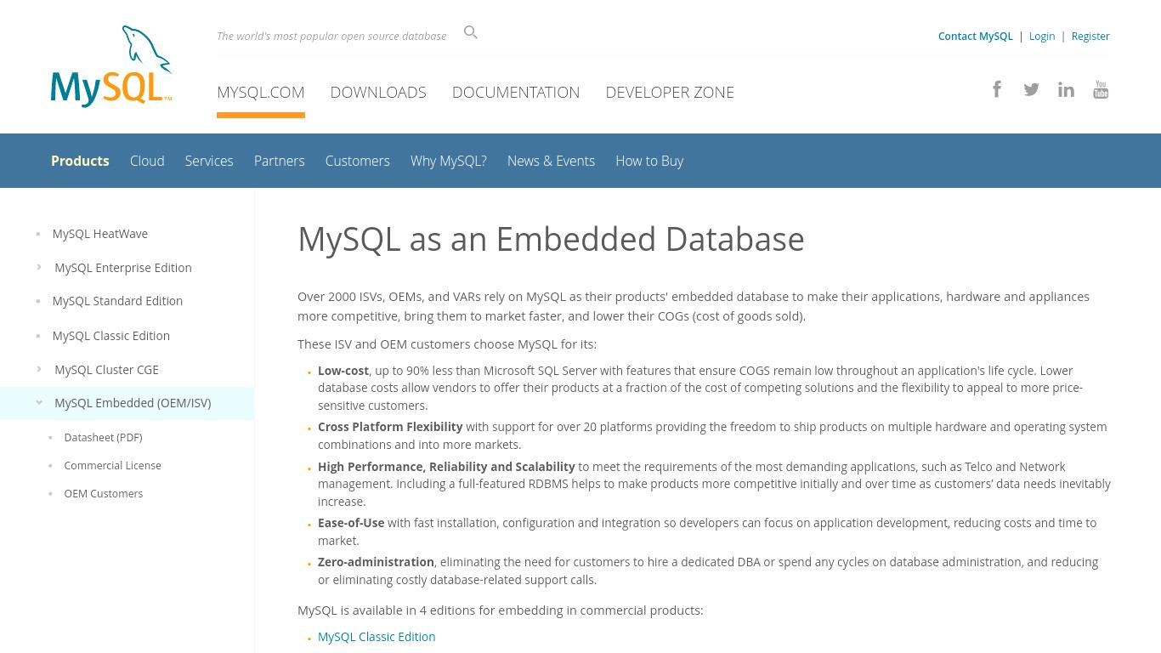This screenshot has height=653, width=1161.
Task: Go to DEVELOPER ZONE tab
Action: tap(670, 92)
